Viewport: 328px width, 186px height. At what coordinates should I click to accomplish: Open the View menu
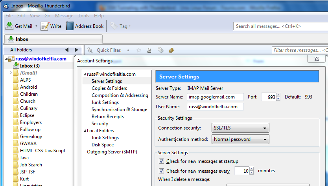click(x=35, y=16)
